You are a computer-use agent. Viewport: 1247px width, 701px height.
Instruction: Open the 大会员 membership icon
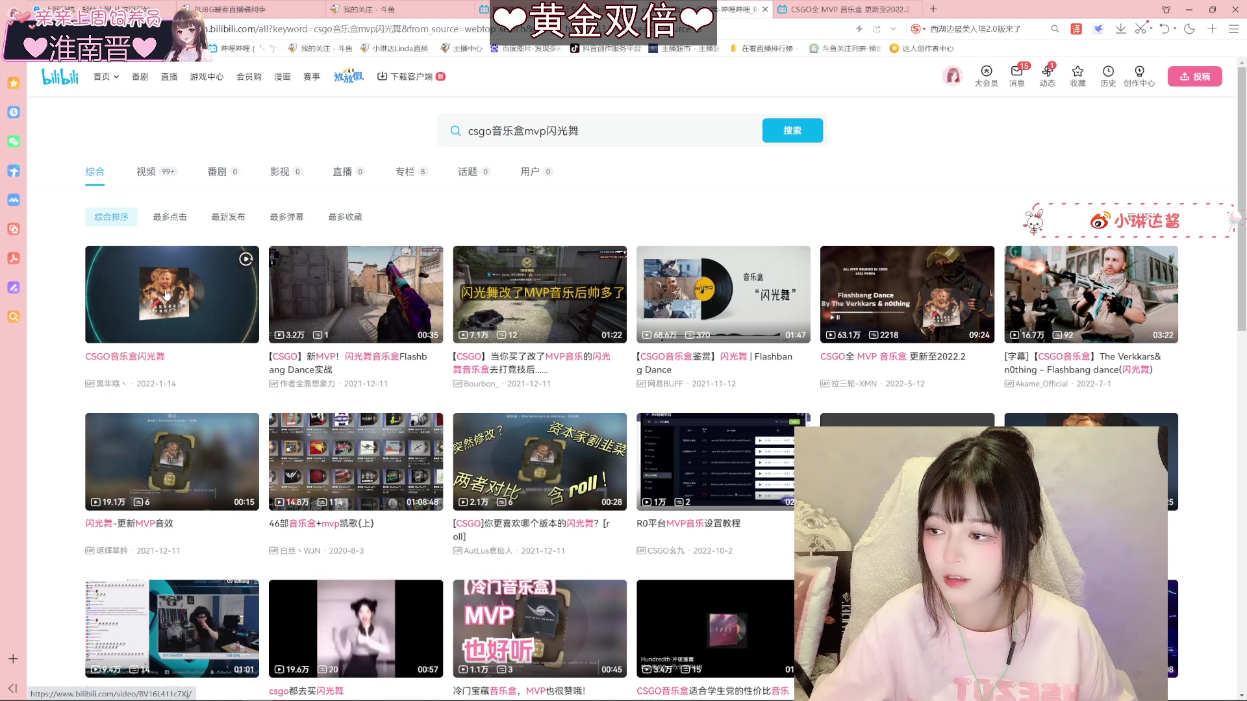[x=986, y=76]
